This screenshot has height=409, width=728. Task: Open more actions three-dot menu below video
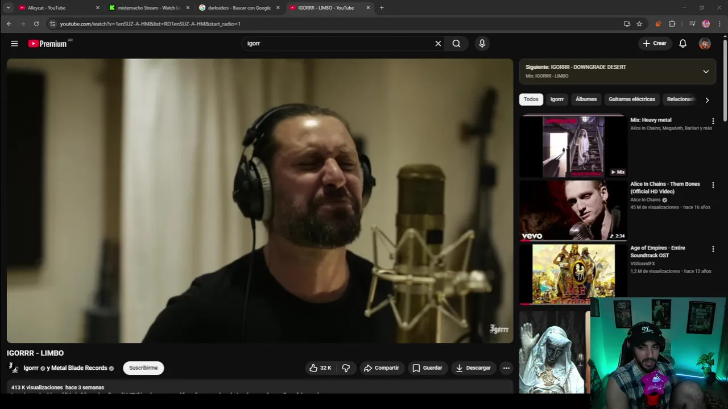point(506,368)
